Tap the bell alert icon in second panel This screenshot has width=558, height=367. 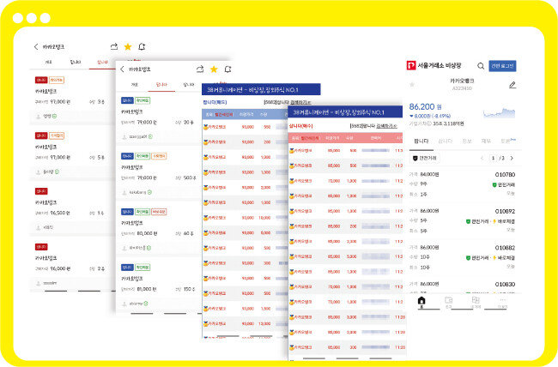coord(227,69)
